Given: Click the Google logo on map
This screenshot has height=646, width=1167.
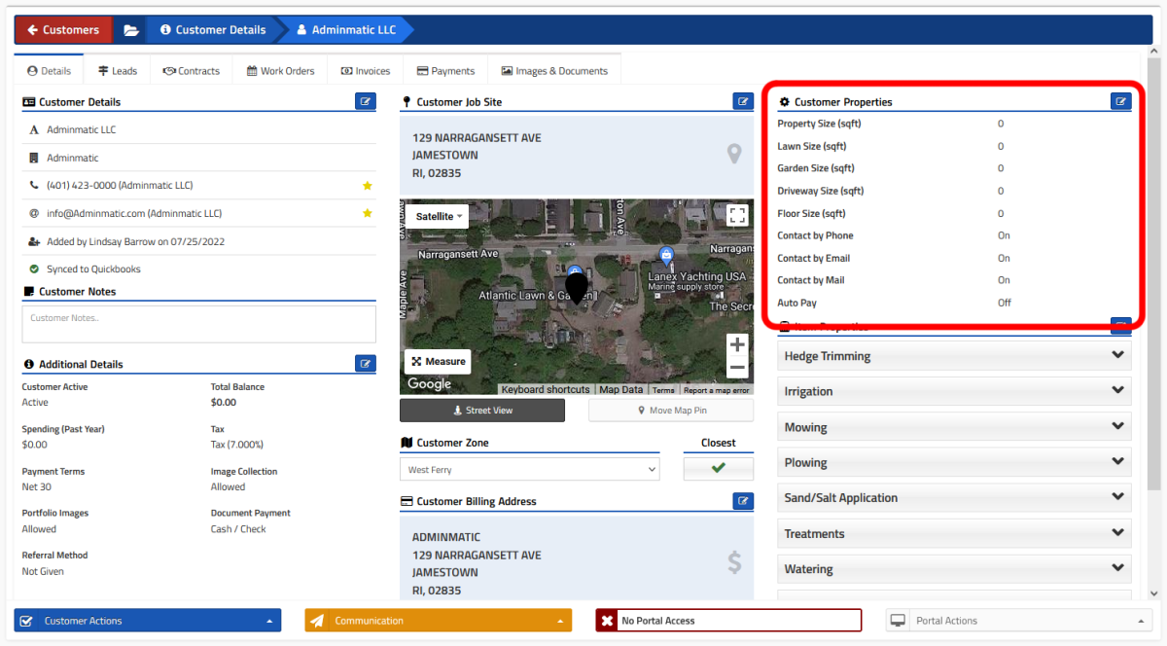Looking at the screenshot, I should [429, 384].
